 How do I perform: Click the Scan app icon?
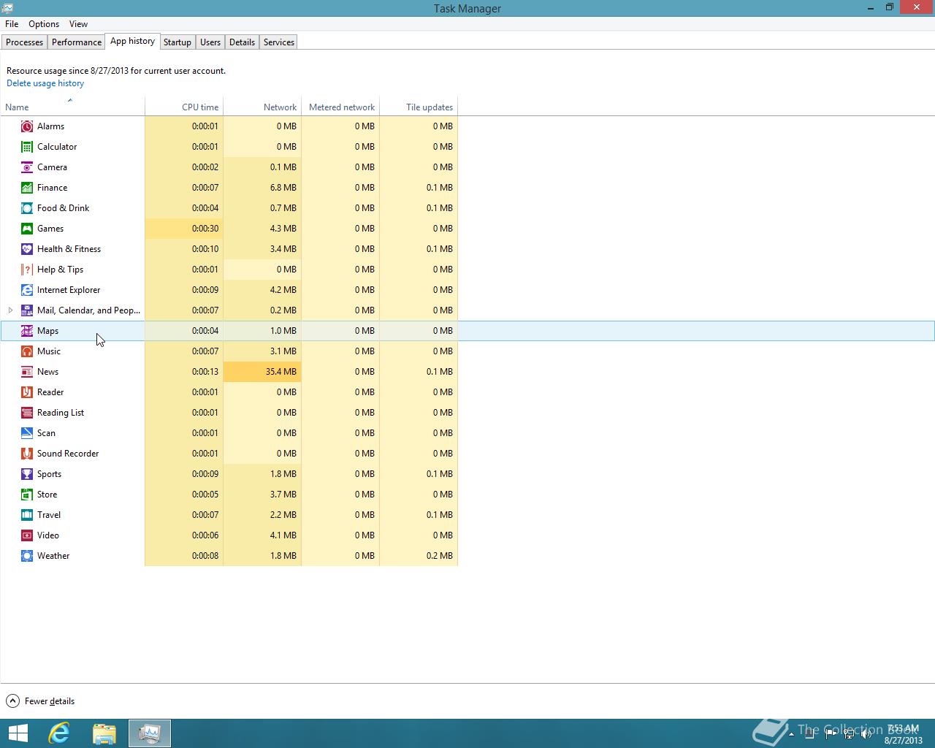click(27, 433)
